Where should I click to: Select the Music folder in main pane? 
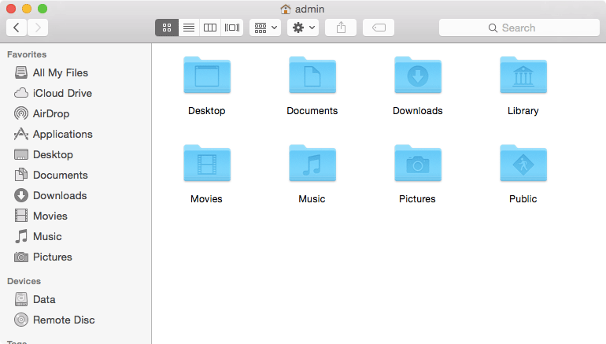(312, 165)
